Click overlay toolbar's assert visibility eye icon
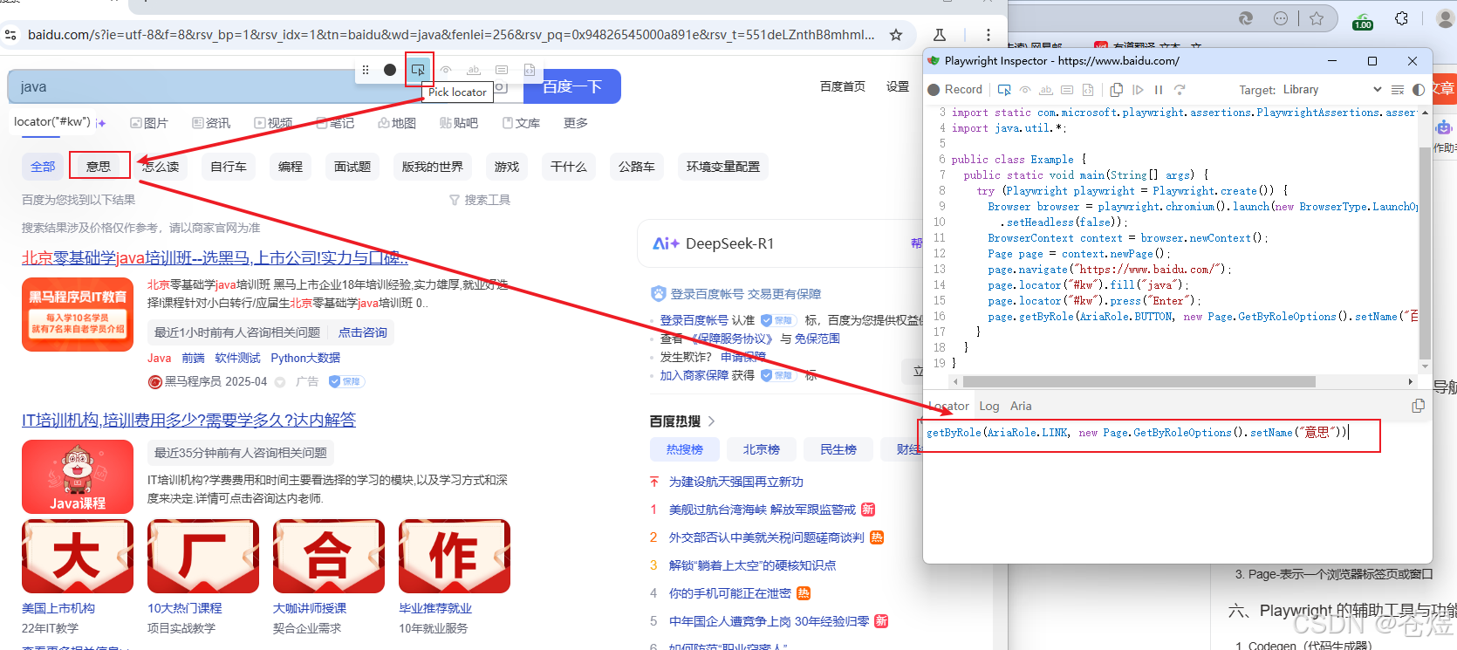This screenshot has height=650, width=1457. pos(446,70)
